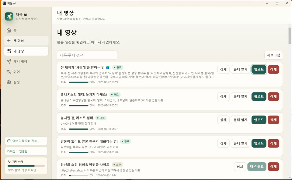
Task: Click title 유니온스의 매력, 놓치지 마세요!
Action: point(84,95)
